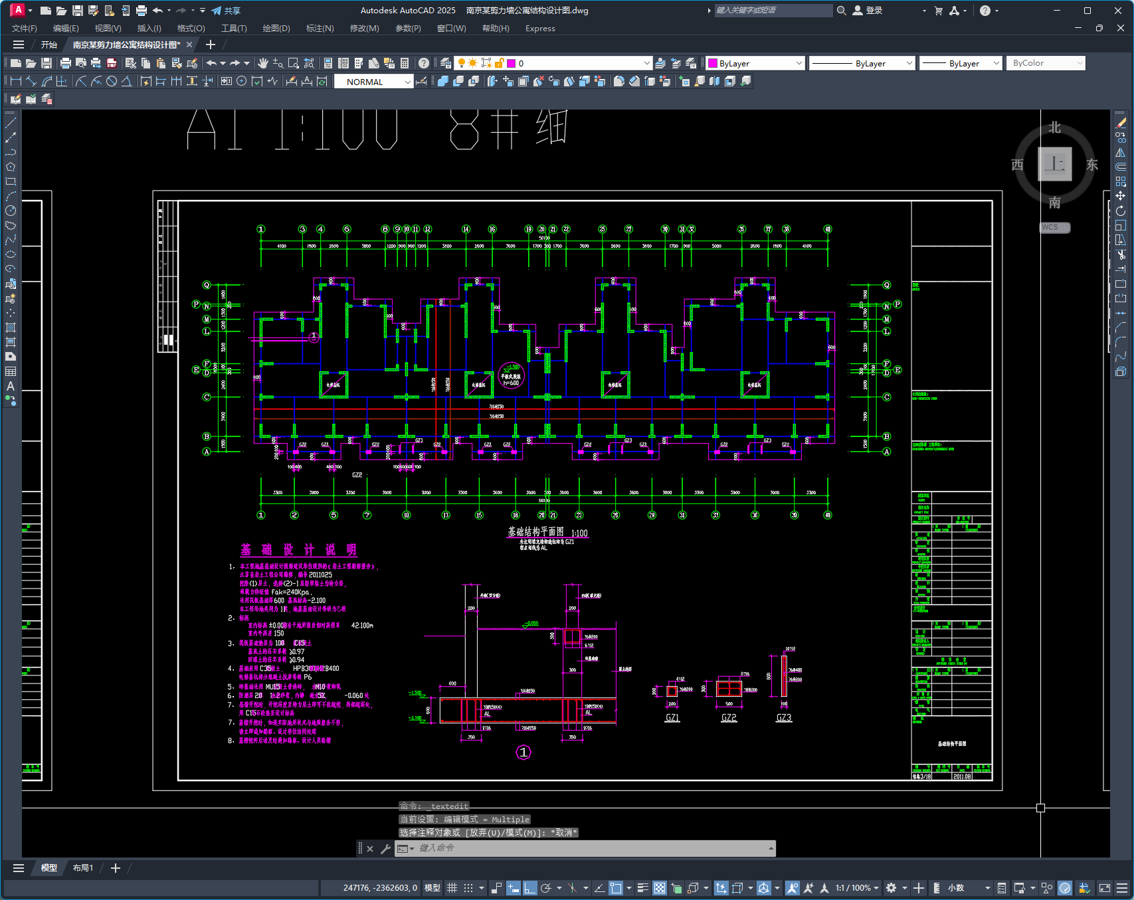The width and height of the screenshot is (1134, 900).
Task: Open the layer selection dropdown showing 0
Action: tap(554, 63)
